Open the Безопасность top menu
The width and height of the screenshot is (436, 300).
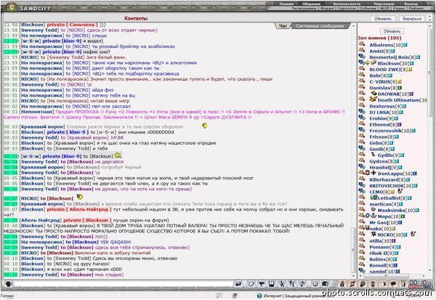click(x=347, y=4)
